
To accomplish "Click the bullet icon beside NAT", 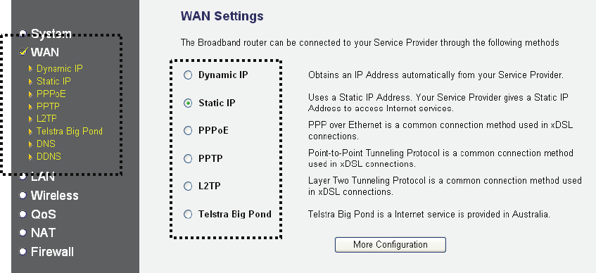I will click(23, 232).
